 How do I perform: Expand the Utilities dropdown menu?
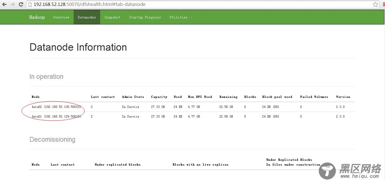181,17
